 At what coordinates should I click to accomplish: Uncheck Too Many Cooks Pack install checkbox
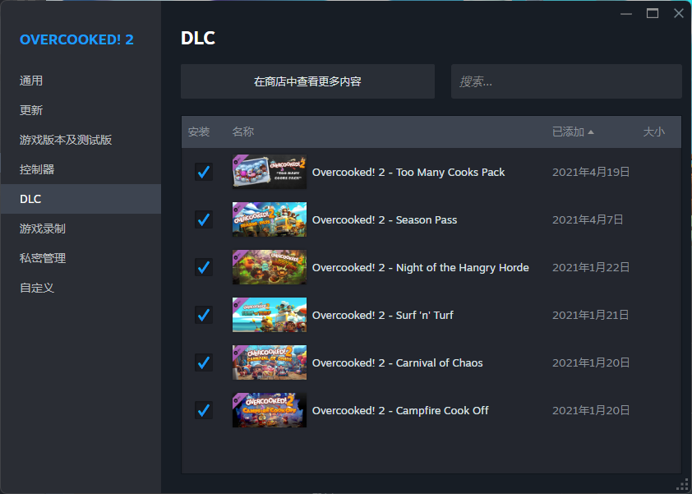(x=204, y=172)
